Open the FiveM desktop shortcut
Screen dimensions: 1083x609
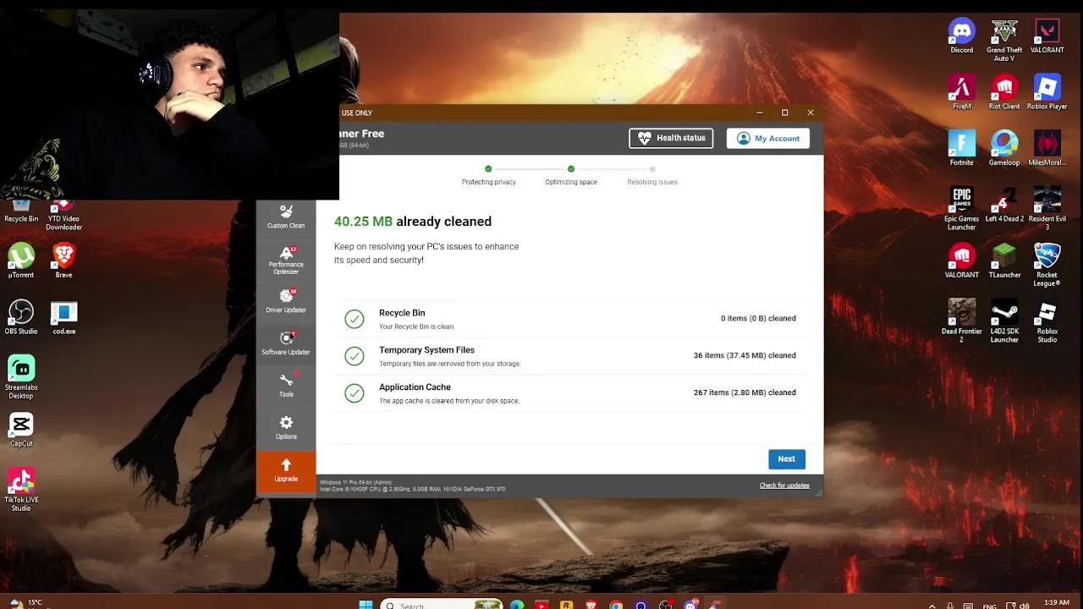pyautogui.click(x=962, y=93)
